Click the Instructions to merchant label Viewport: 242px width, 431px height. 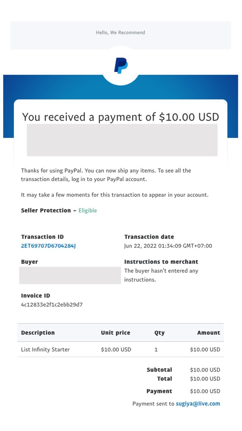[x=161, y=262]
